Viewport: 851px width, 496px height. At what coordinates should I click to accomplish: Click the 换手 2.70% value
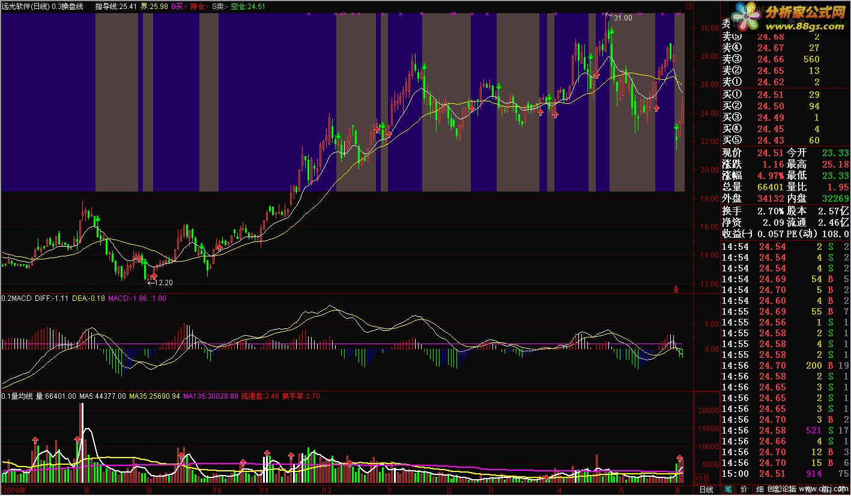point(771,211)
